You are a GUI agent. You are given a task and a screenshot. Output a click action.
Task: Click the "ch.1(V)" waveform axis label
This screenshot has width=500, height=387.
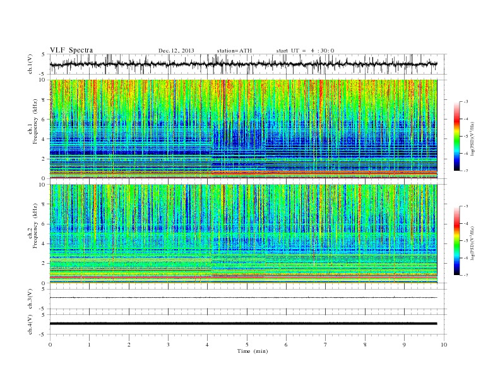(x=30, y=64)
